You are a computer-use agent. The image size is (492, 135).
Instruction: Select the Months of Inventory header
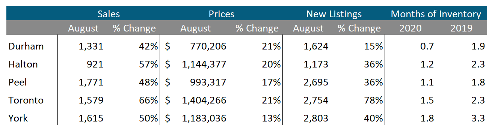coord(436,14)
